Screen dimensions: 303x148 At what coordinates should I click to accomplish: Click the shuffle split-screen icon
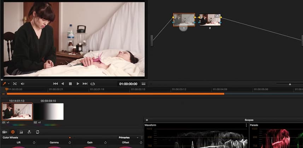click(x=15, y=84)
